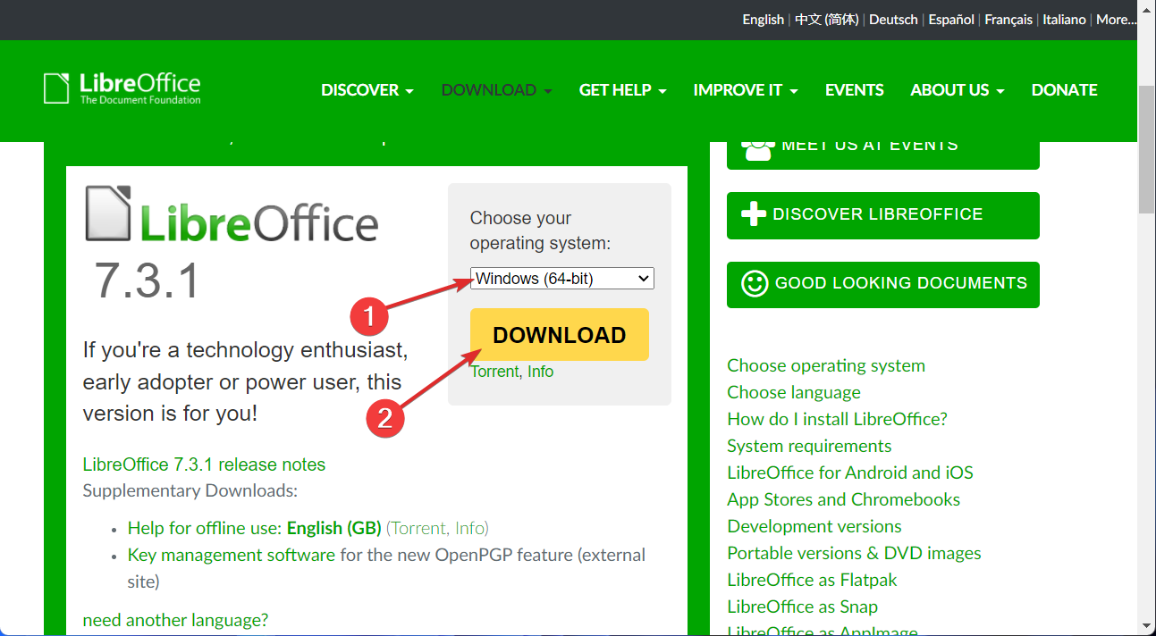The image size is (1156, 636).
Task: Open the EVENTS page from the navigation bar
Action: pos(854,89)
